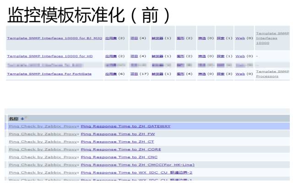This screenshot has width=293, height=183.
Task: Open Ping Response Time to ZH_CORE
Action: coord(121,150)
